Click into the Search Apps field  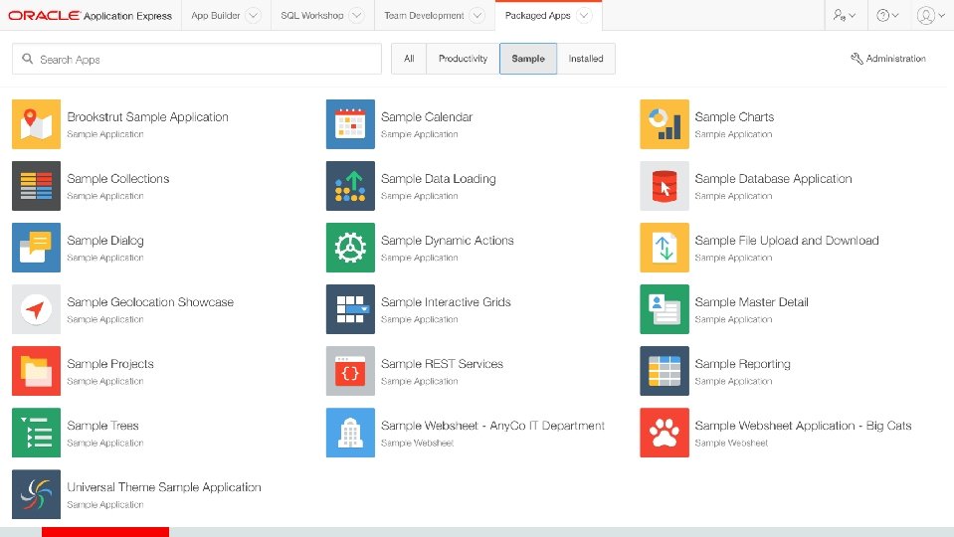tap(197, 59)
